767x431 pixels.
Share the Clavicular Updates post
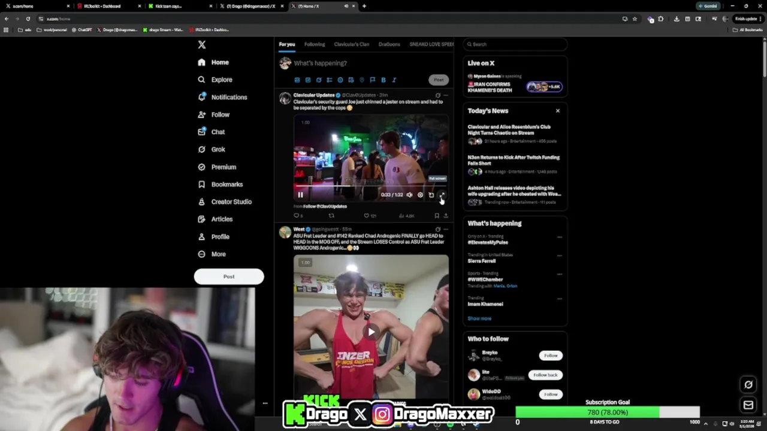[x=445, y=215]
